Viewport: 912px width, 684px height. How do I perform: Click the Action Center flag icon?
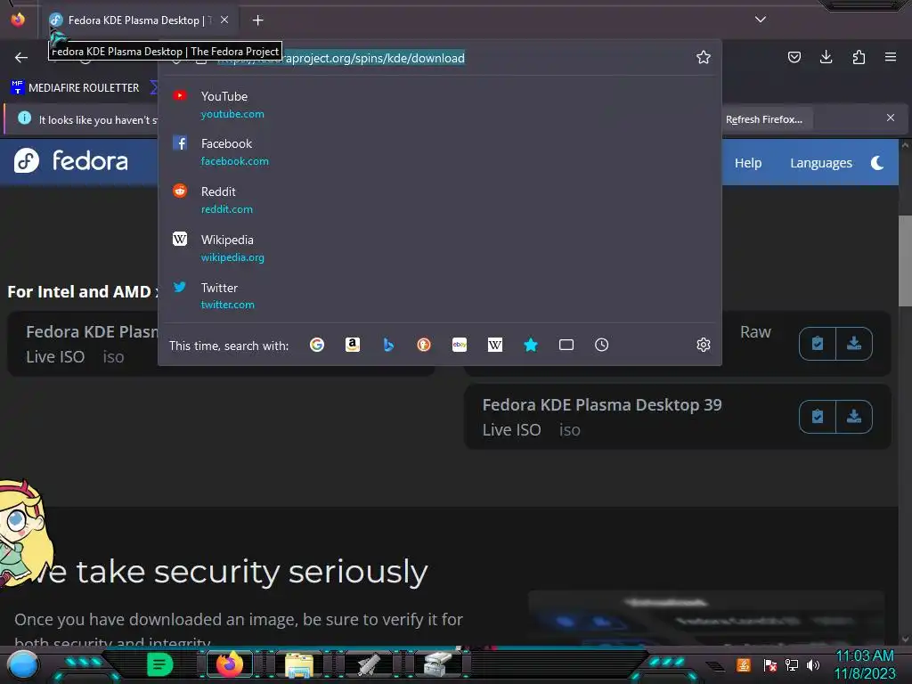pyautogui.click(x=770, y=664)
